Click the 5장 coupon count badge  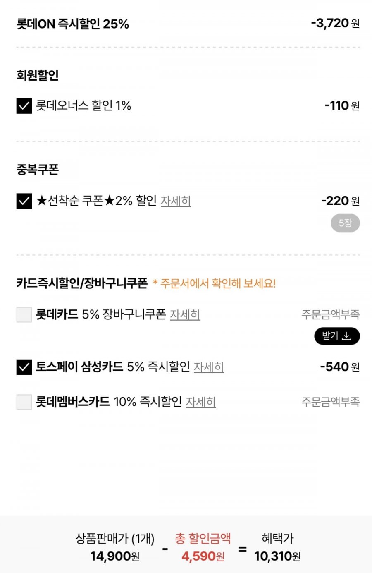click(x=345, y=223)
